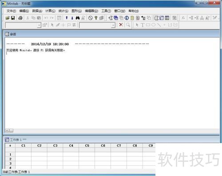
Task: Open the 文件(F) menu
Action: click(12, 11)
